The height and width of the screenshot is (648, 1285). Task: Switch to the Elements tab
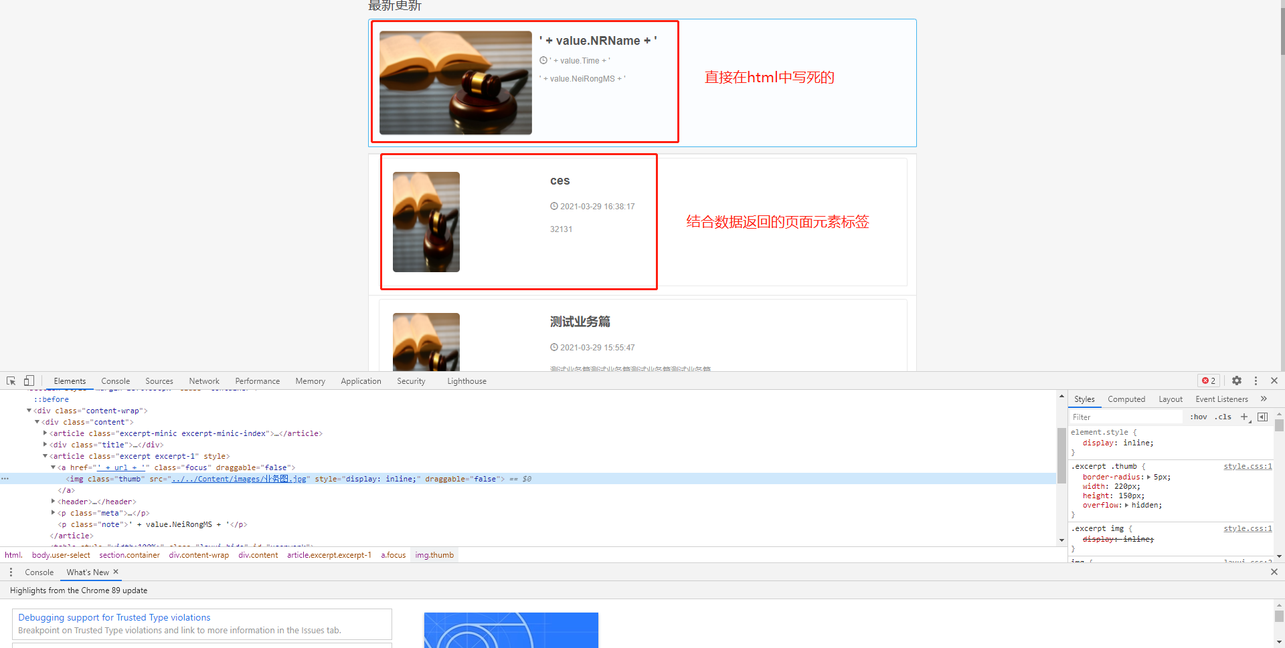(70, 381)
